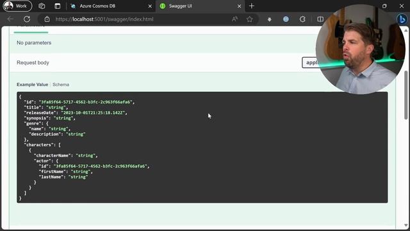Open the Extensions puzzle icon
Viewport: 410px width, 231px height.
pyautogui.click(x=302, y=19)
